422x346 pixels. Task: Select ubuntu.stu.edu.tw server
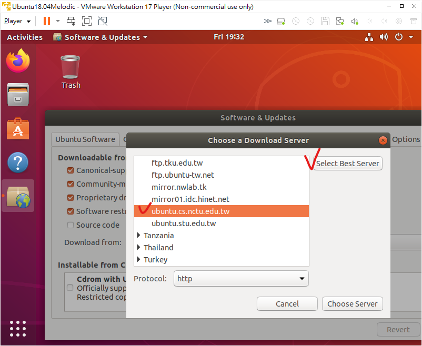point(222,223)
